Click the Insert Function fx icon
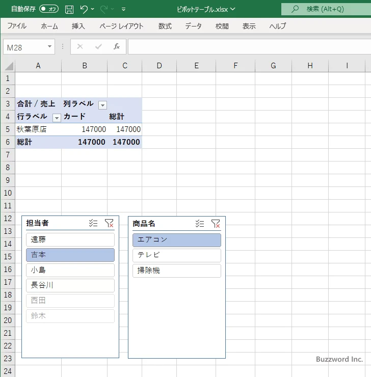371x377 pixels. tap(117, 46)
